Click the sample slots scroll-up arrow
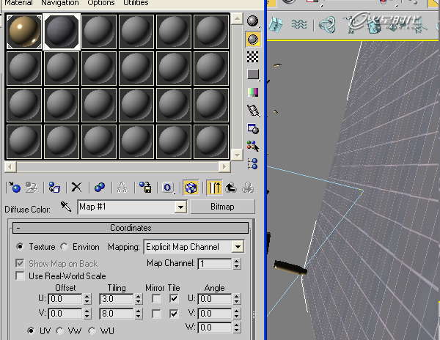This screenshot has height=340, width=440. (x=237, y=19)
